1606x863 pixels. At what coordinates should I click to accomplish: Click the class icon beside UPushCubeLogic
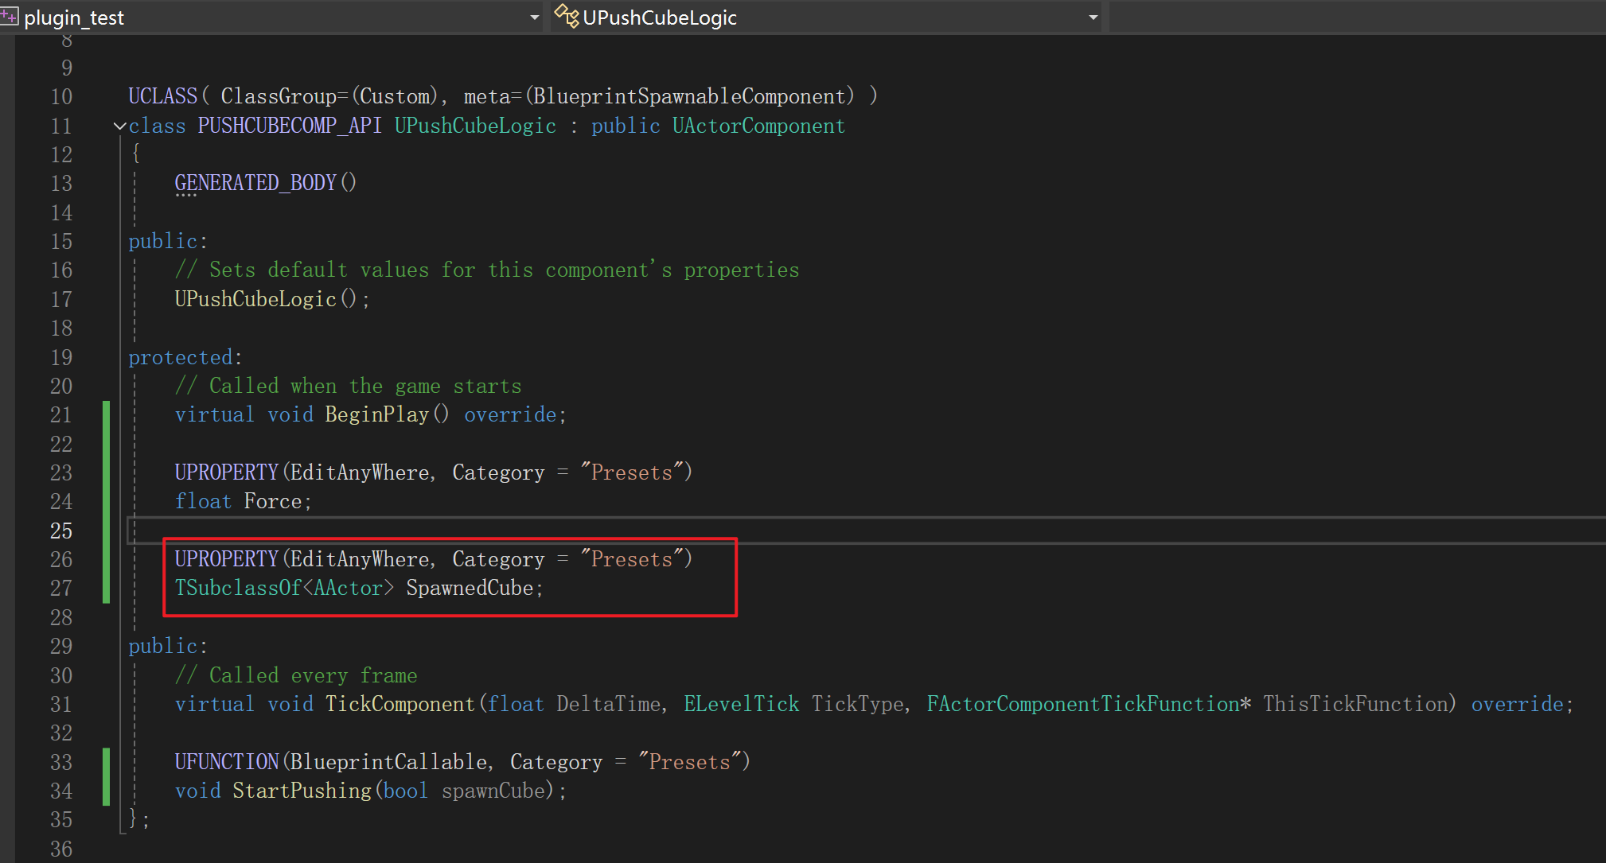click(x=566, y=16)
